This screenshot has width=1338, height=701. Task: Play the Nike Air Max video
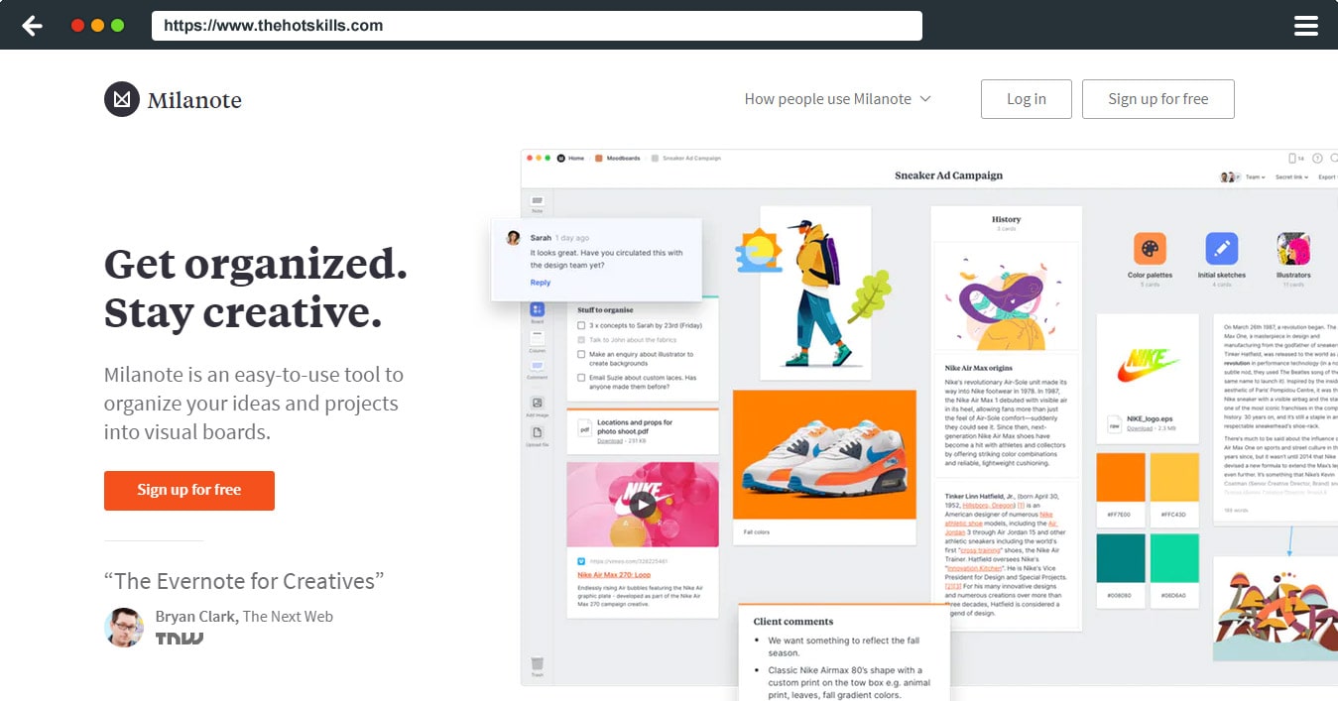643,505
